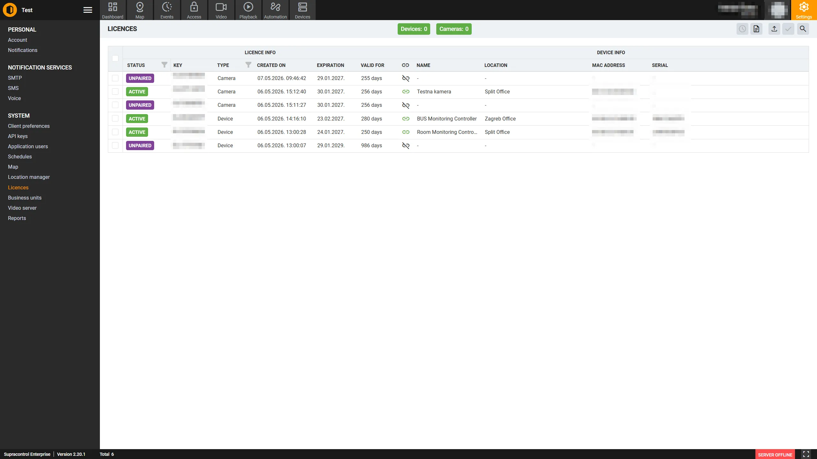Open the Automation section

(x=275, y=10)
